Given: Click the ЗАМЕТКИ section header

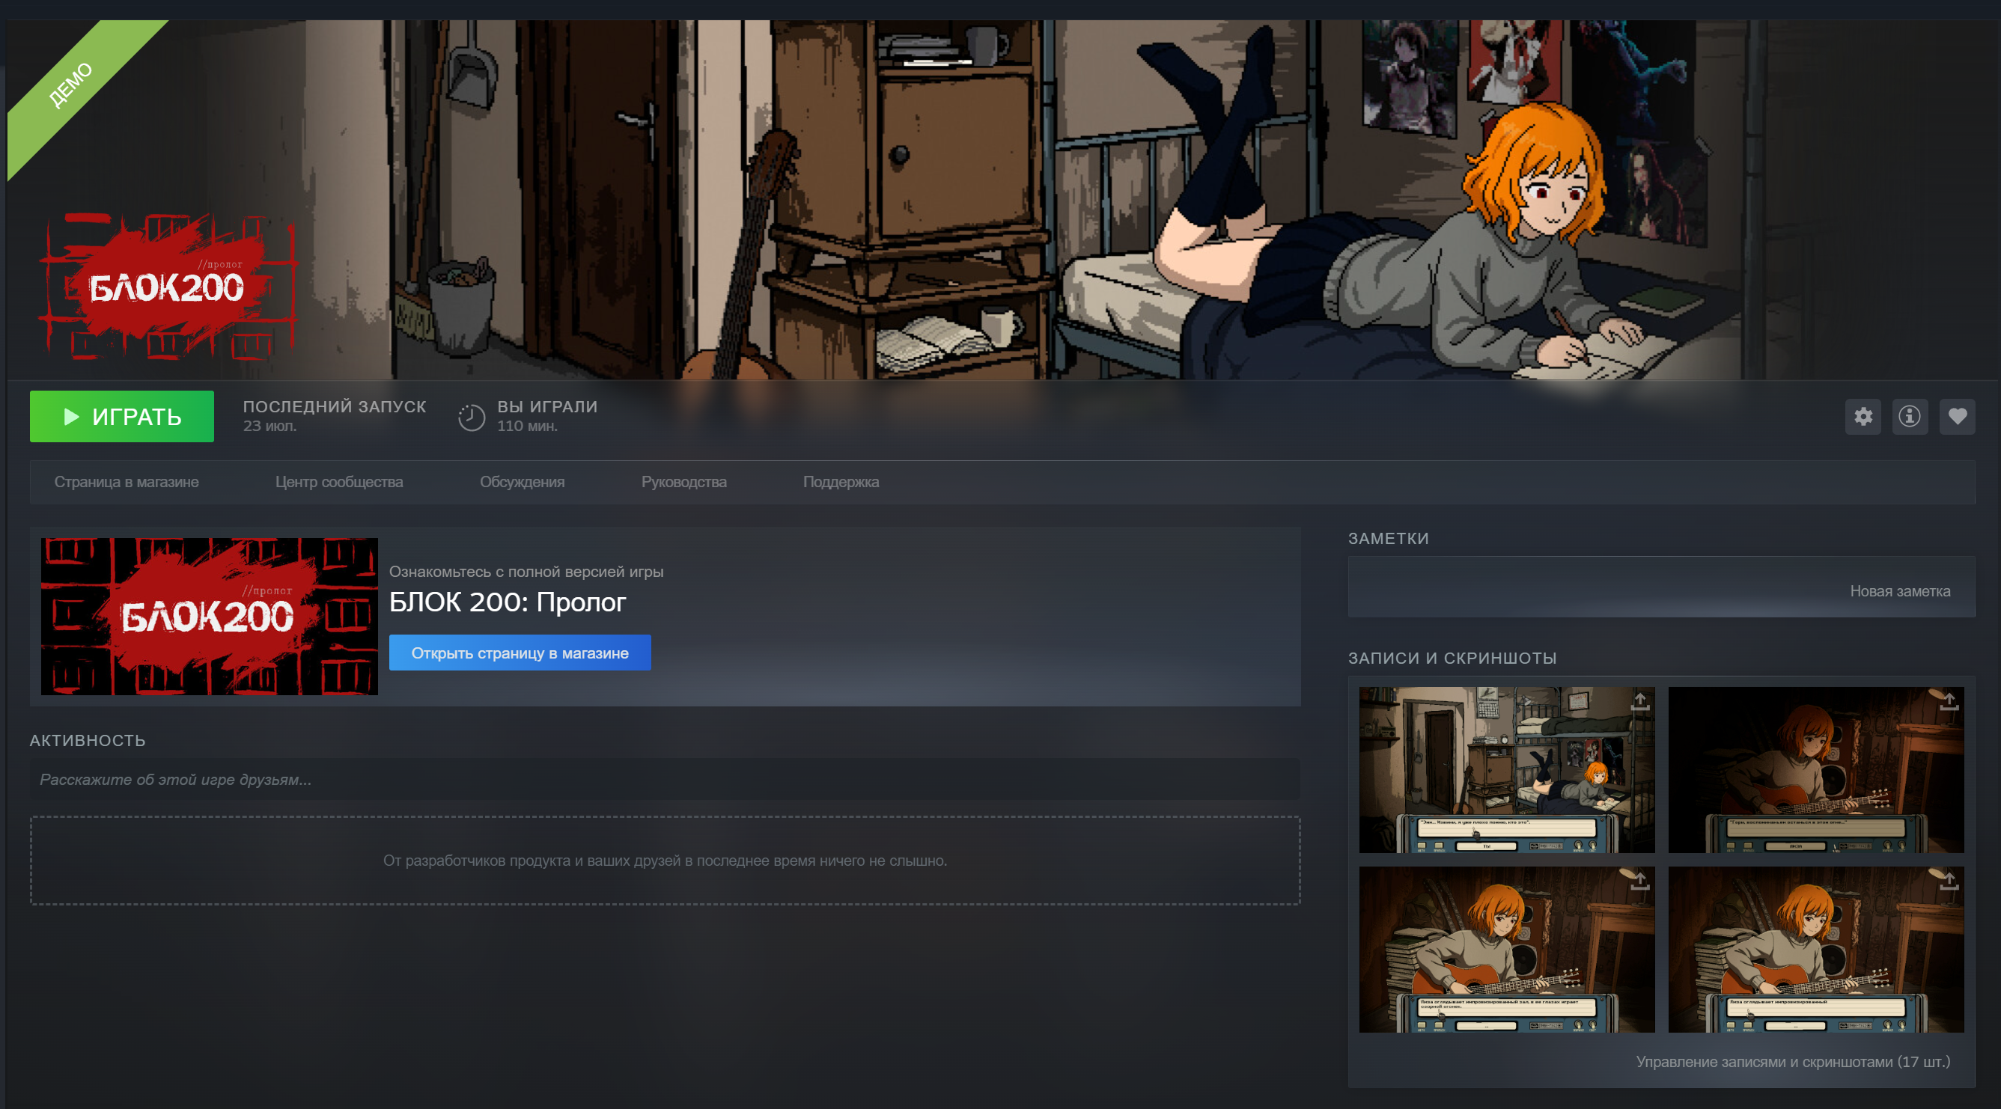Looking at the screenshot, I should [x=1388, y=539].
